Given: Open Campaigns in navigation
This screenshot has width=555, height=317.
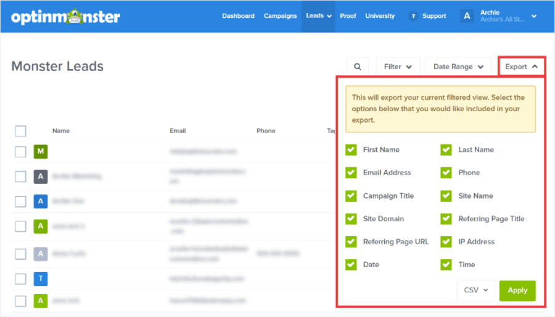Looking at the screenshot, I should 281,16.
